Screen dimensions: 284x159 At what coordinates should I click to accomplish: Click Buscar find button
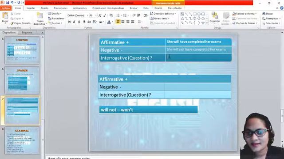[268, 14]
